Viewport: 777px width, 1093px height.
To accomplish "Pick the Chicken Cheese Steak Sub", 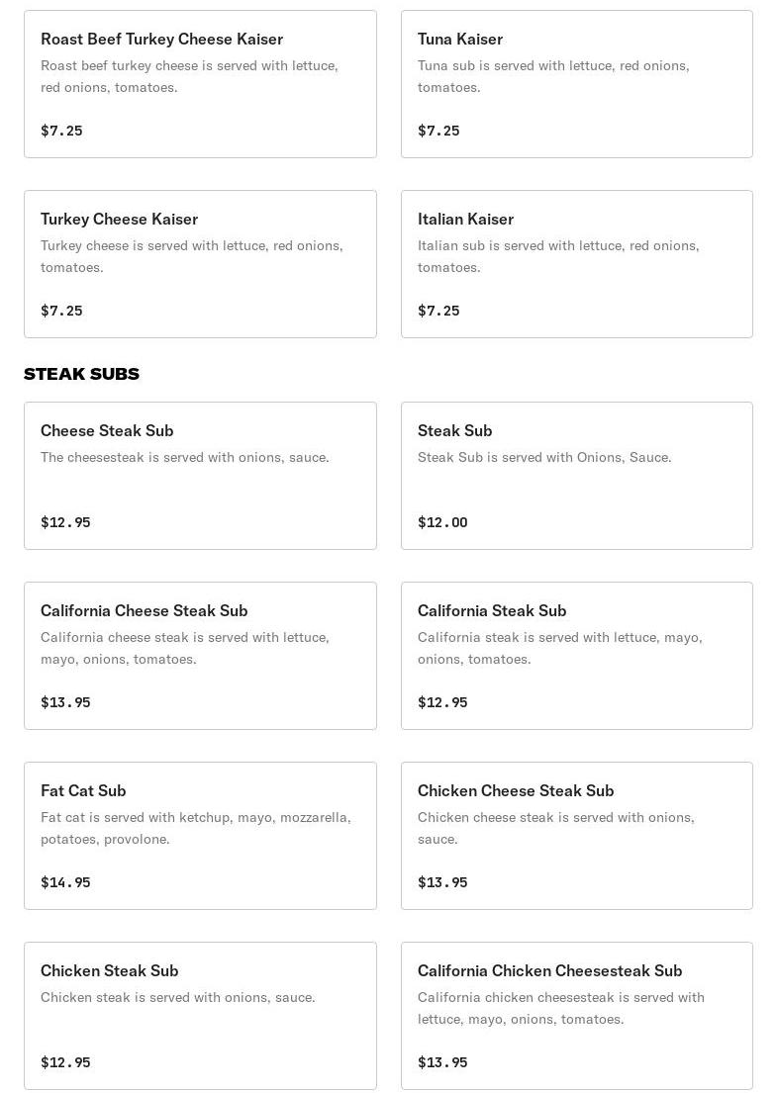I will point(577,836).
